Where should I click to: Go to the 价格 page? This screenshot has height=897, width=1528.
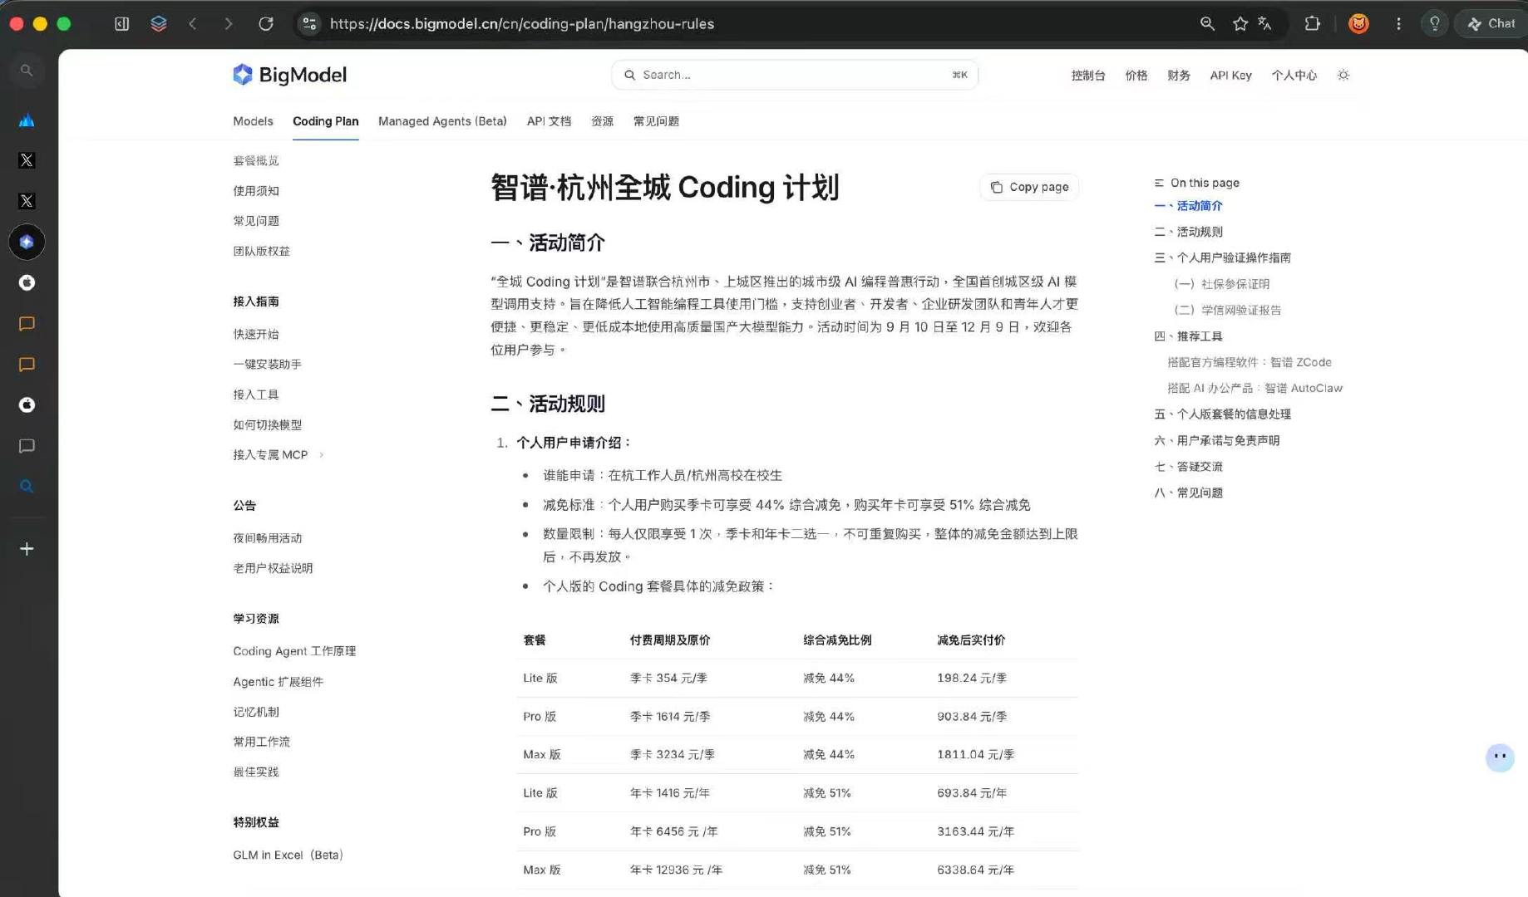(1136, 76)
